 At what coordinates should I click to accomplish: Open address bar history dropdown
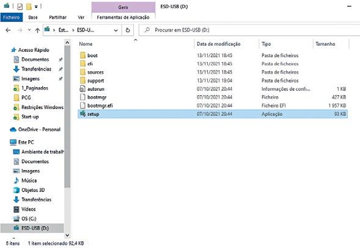click(x=116, y=30)
